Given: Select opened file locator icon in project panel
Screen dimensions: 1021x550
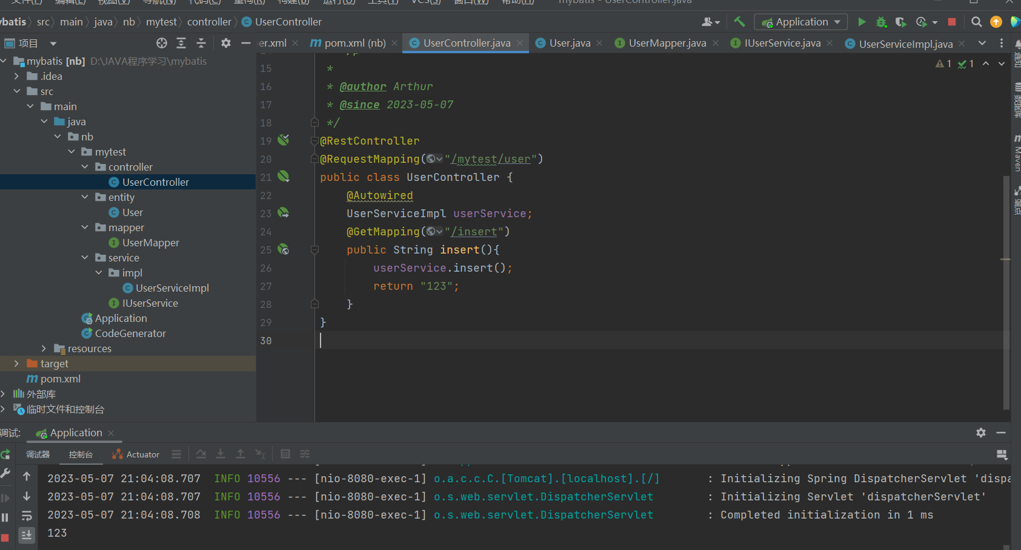Looking at the screenshot, I should [x=162, y=43].
